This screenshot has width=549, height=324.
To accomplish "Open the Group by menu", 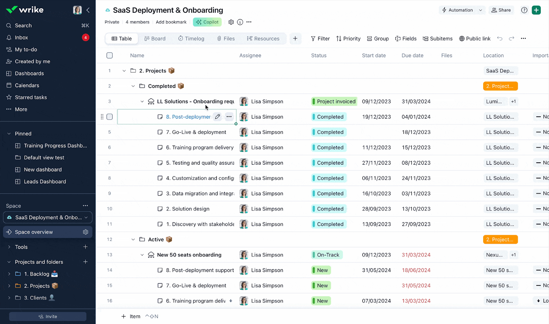I will click(x=377, y=38).
